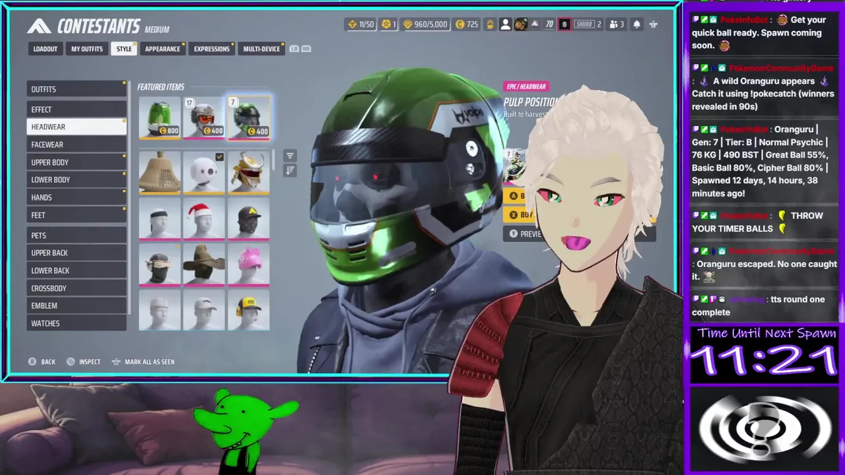Open the headwear sort order icon
The height and width of the screenshot is (475, 845).
tap(289, 170)
